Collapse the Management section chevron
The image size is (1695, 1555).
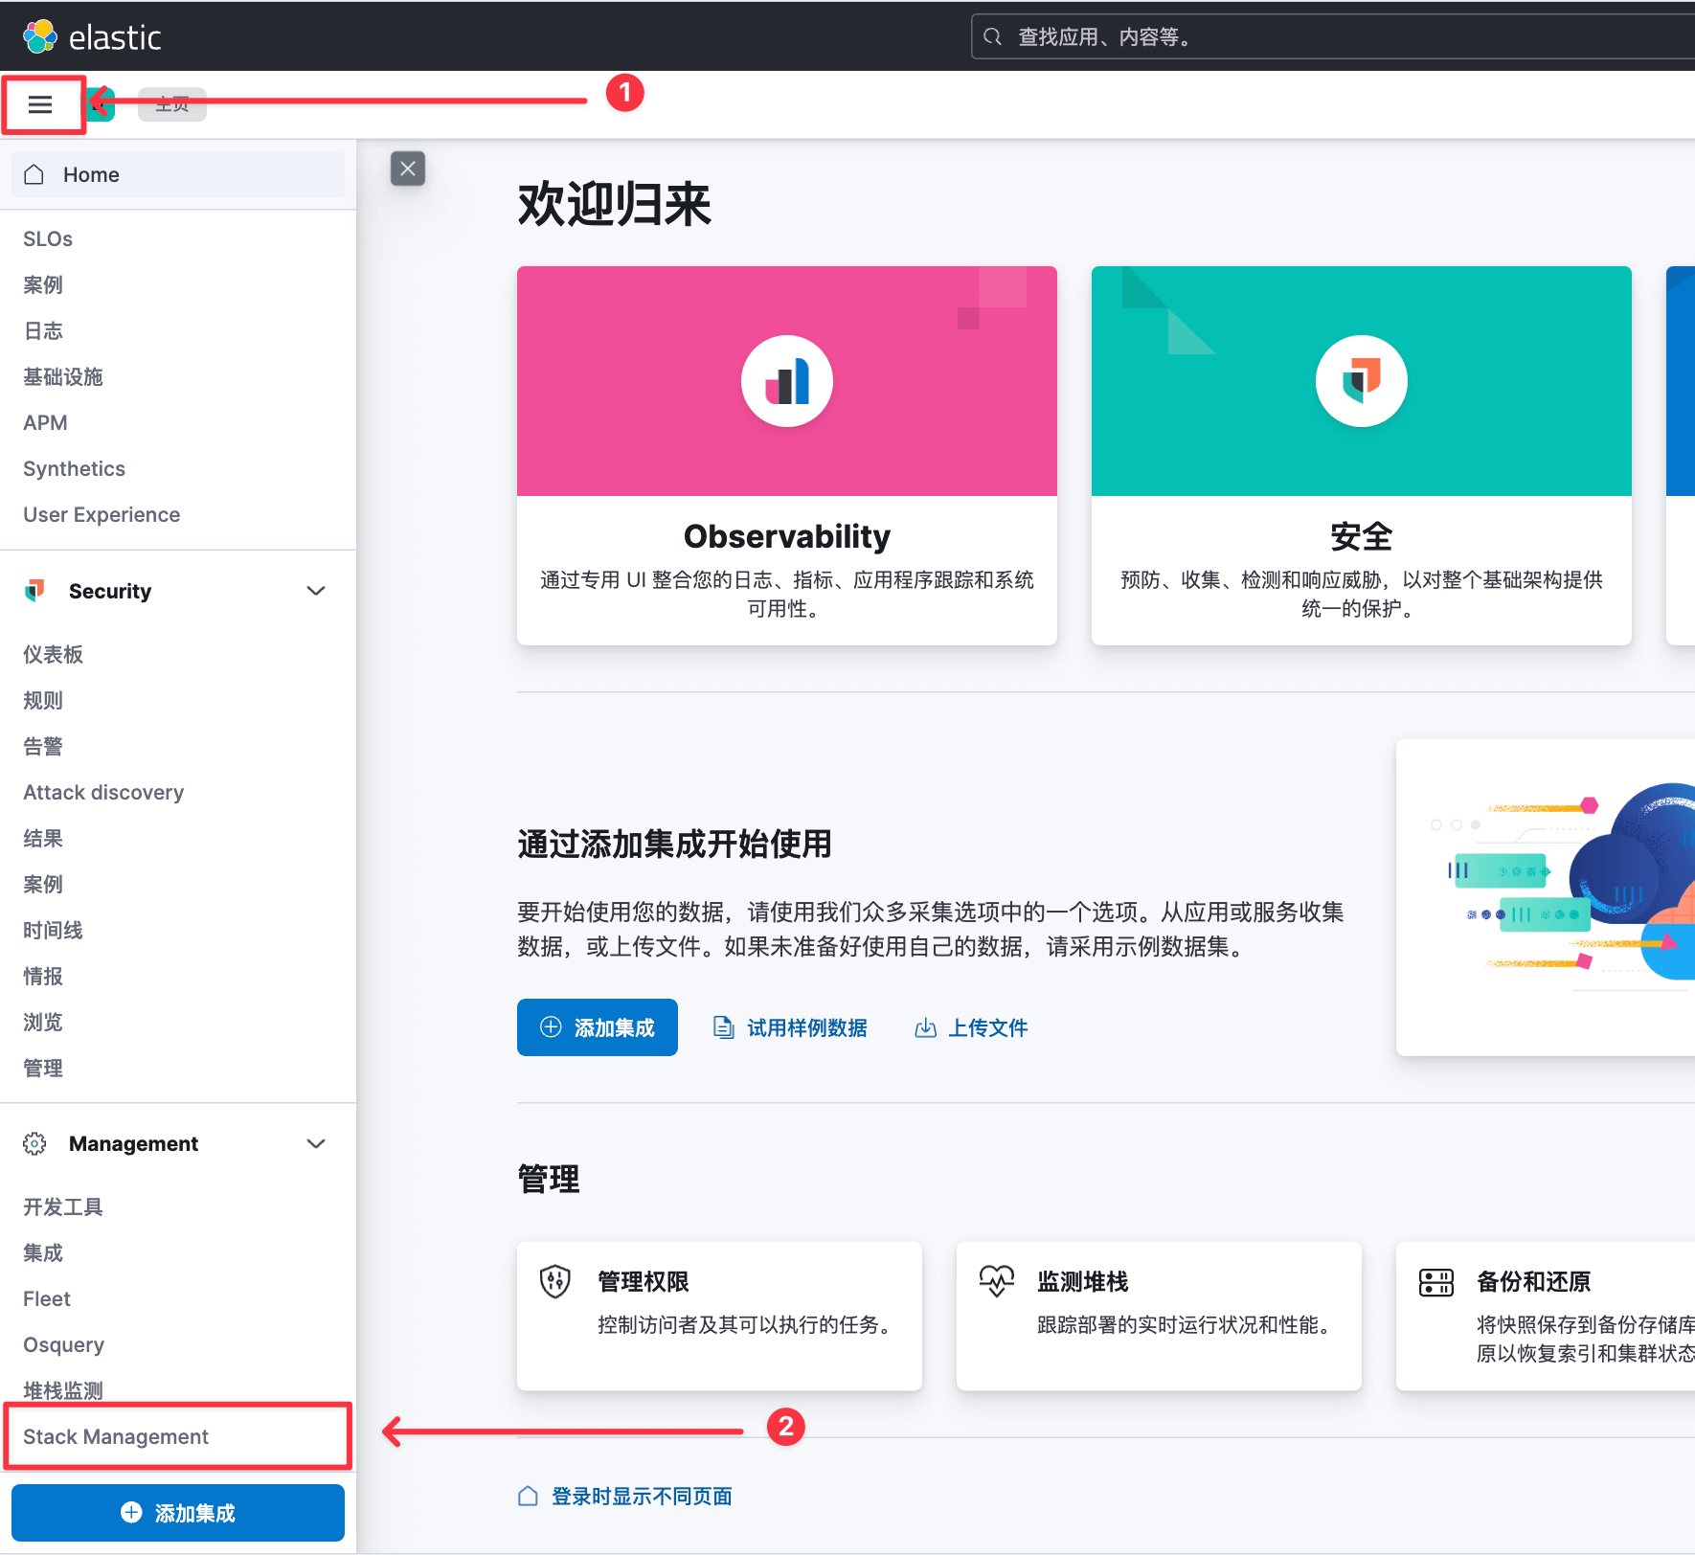point(316,1143)
